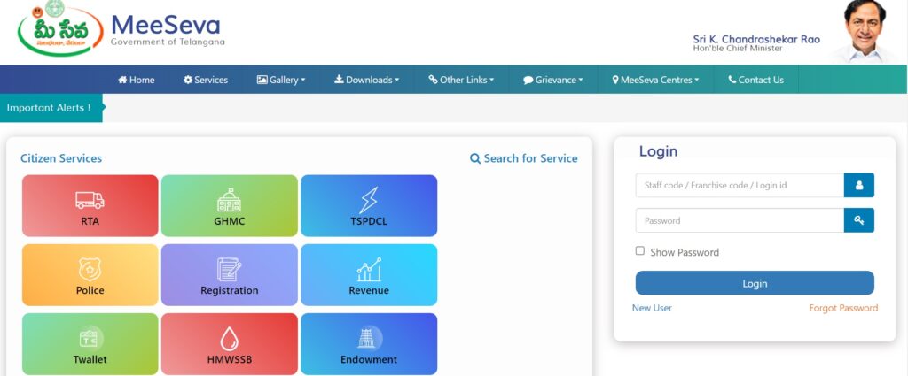Focus the Staff code login id field
The width and height of the screenshot is (908, 376).
click(x=740, y=186)
